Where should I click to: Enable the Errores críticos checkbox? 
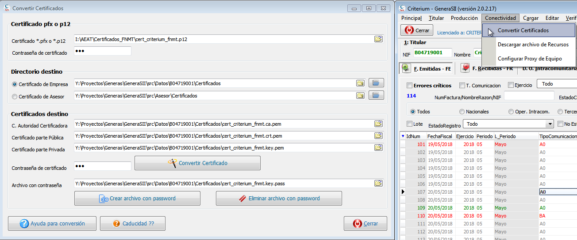point(409,85)
